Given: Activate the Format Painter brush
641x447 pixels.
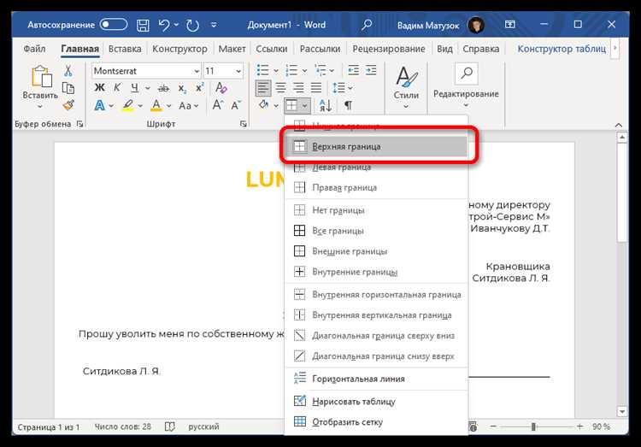Looking at the screenshot, I should coord(68,105).
